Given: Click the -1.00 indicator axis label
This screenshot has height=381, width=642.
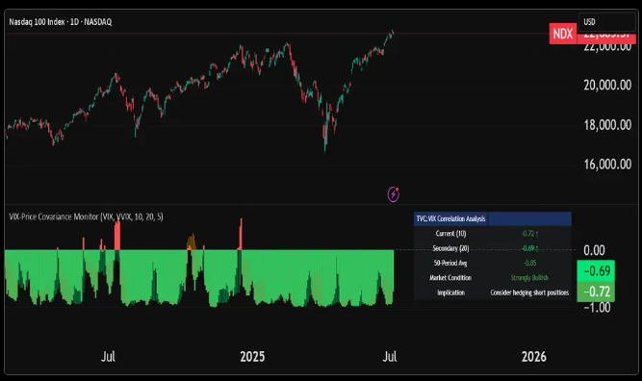Looking at the screenshot, I should coord(597,308).
